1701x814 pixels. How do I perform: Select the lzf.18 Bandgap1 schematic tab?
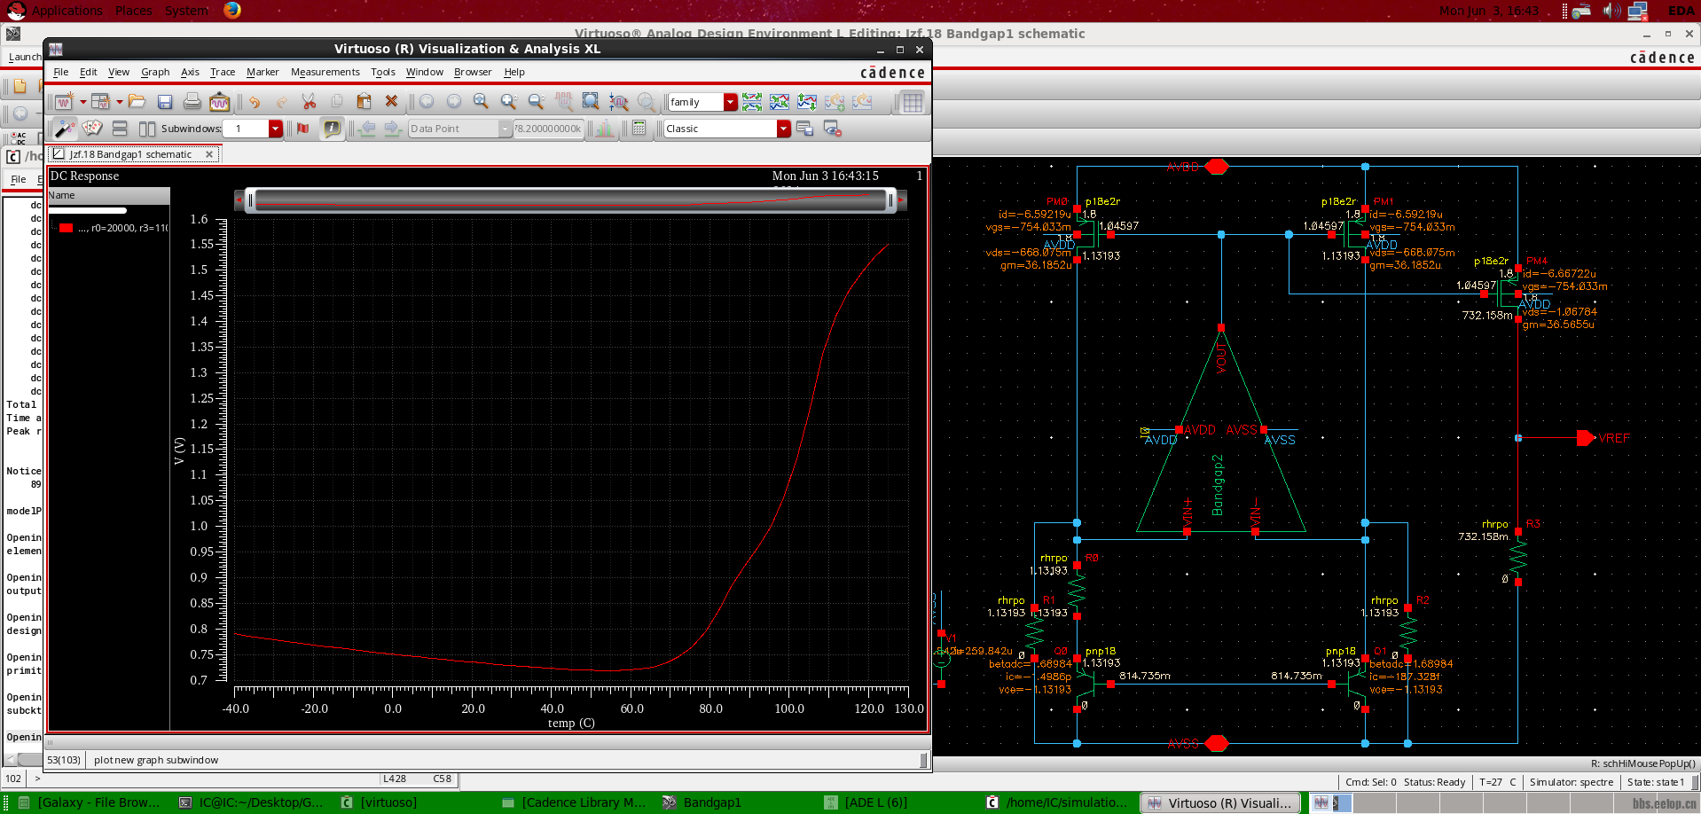coord(130,154)
